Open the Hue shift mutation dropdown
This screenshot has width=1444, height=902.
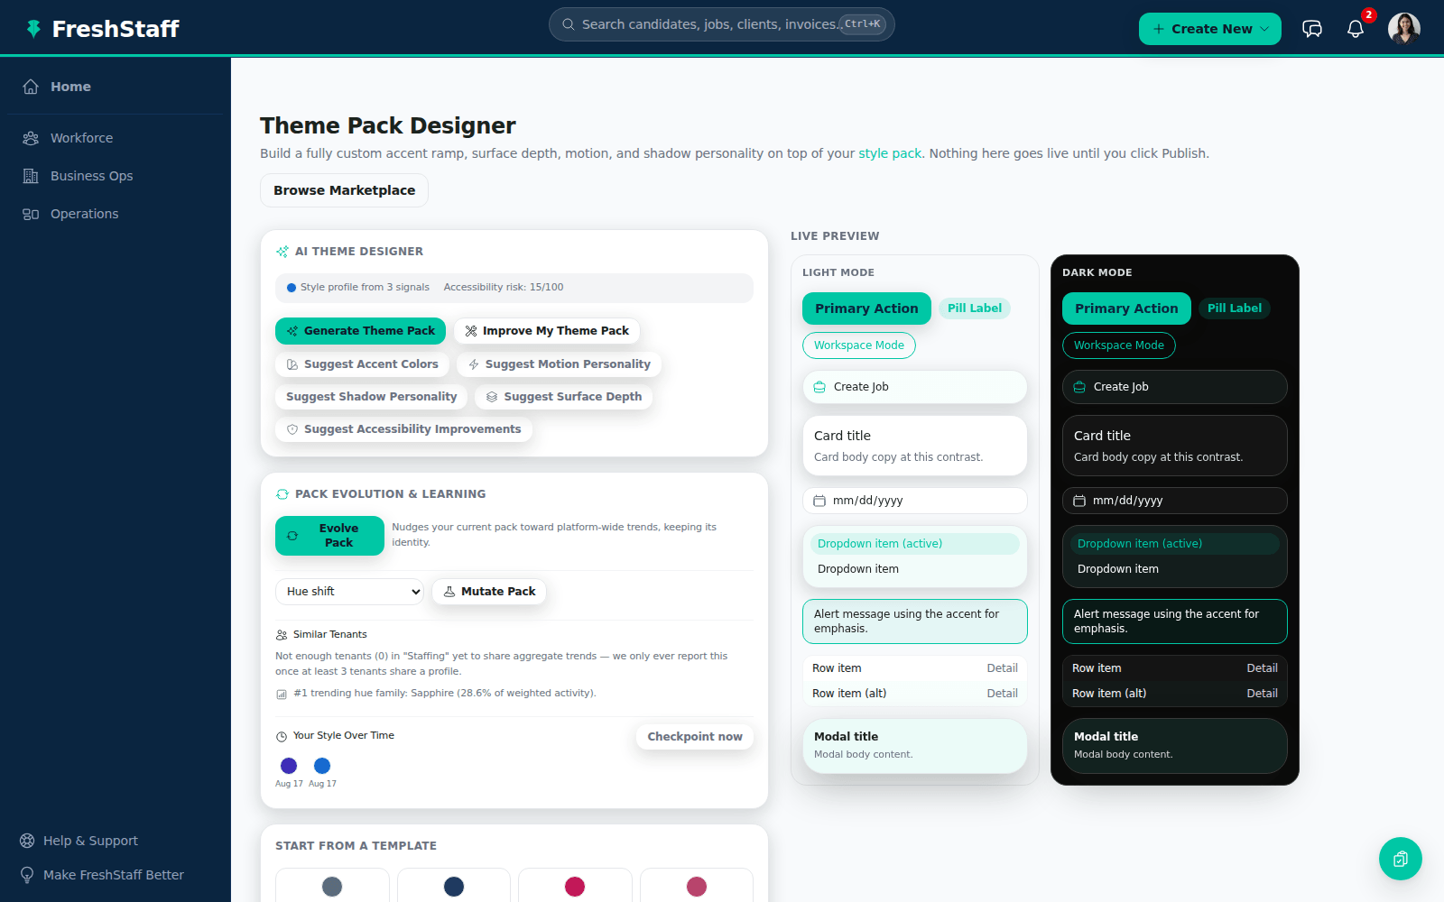coord(349,592)
